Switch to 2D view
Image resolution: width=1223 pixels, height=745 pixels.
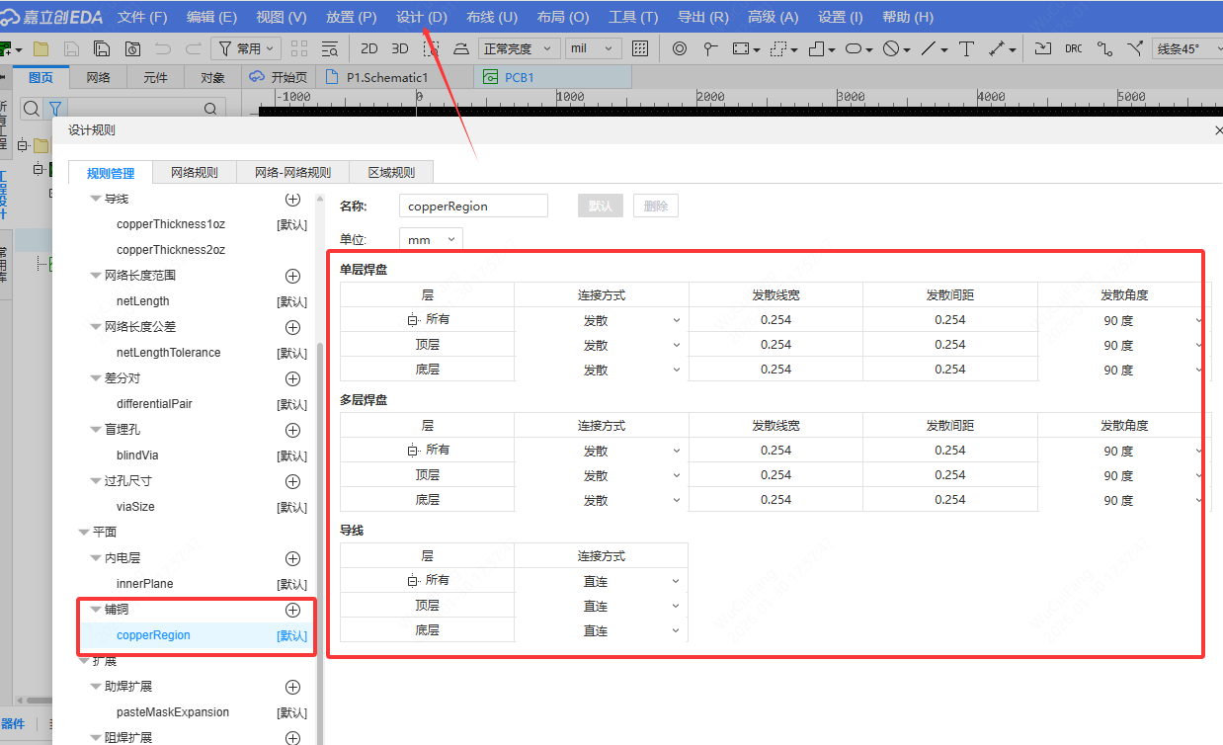tap(369, 48)
